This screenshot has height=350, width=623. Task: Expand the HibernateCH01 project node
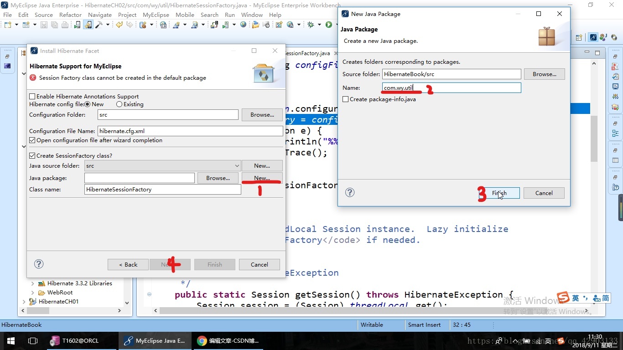click(24, 302)
